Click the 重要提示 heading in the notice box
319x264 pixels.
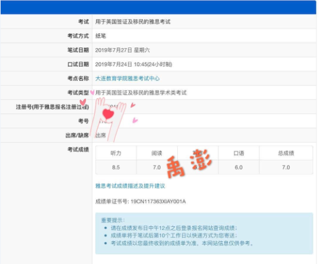[x=113, y=220]
